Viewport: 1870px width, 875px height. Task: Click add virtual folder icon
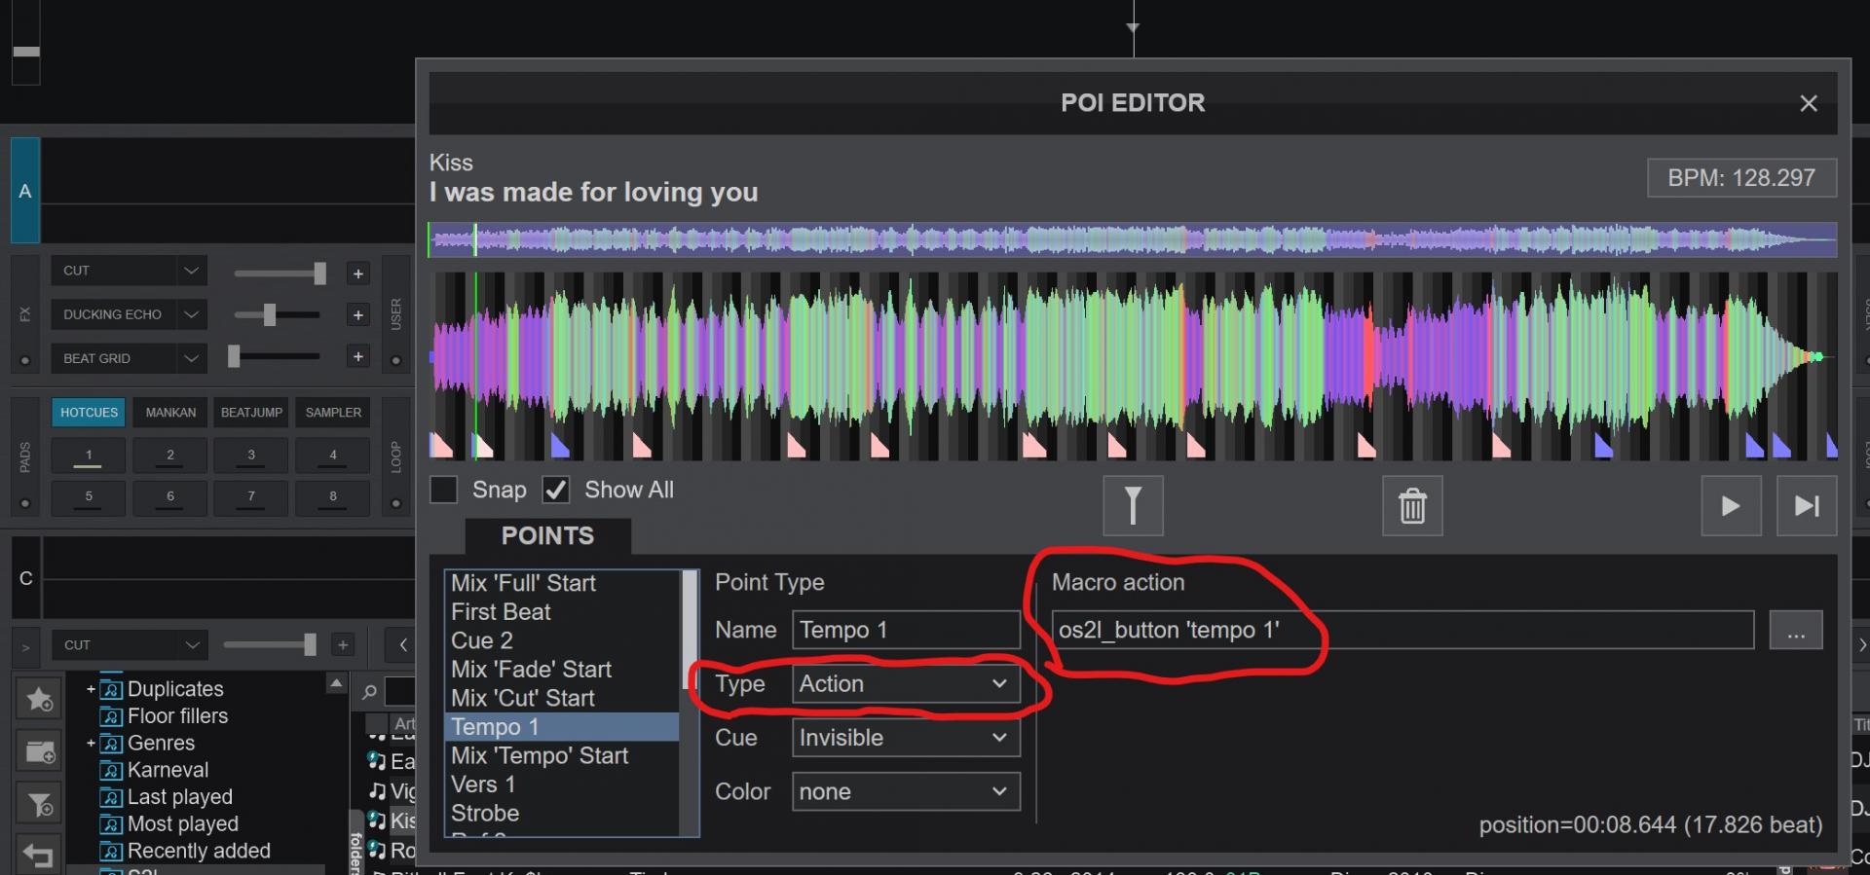click(40, 751)
